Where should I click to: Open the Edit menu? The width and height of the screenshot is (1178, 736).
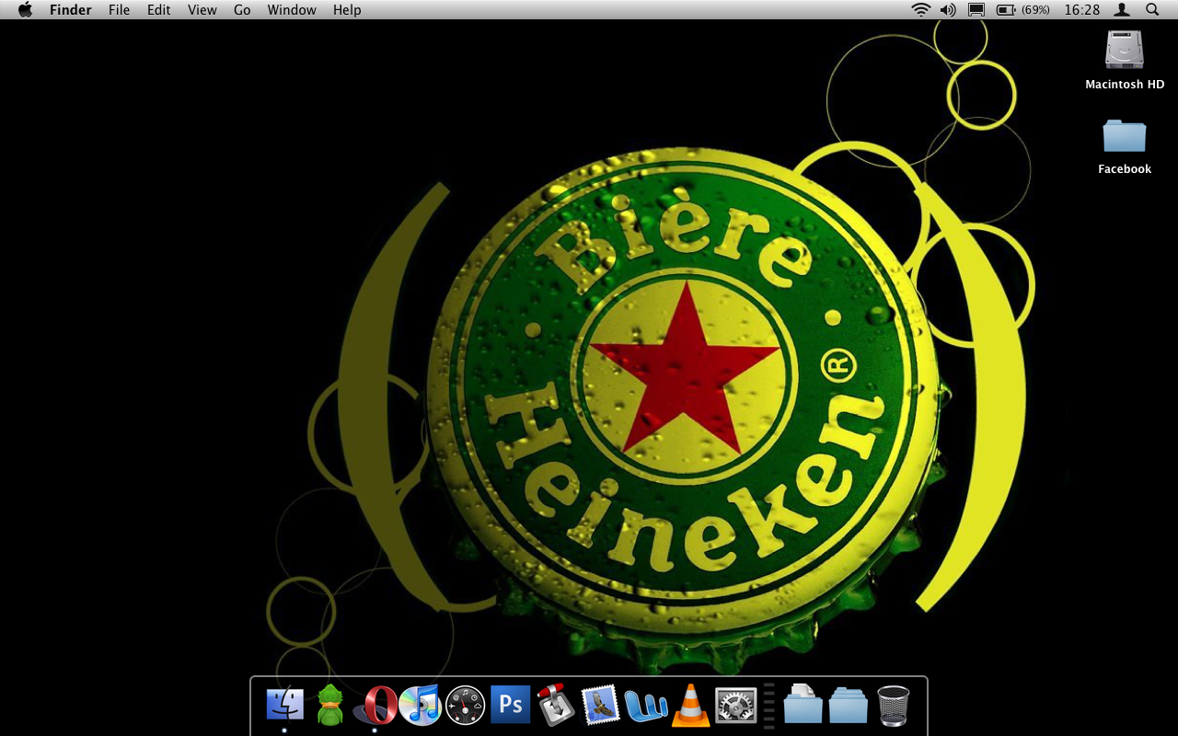click(x=158, y=9)
